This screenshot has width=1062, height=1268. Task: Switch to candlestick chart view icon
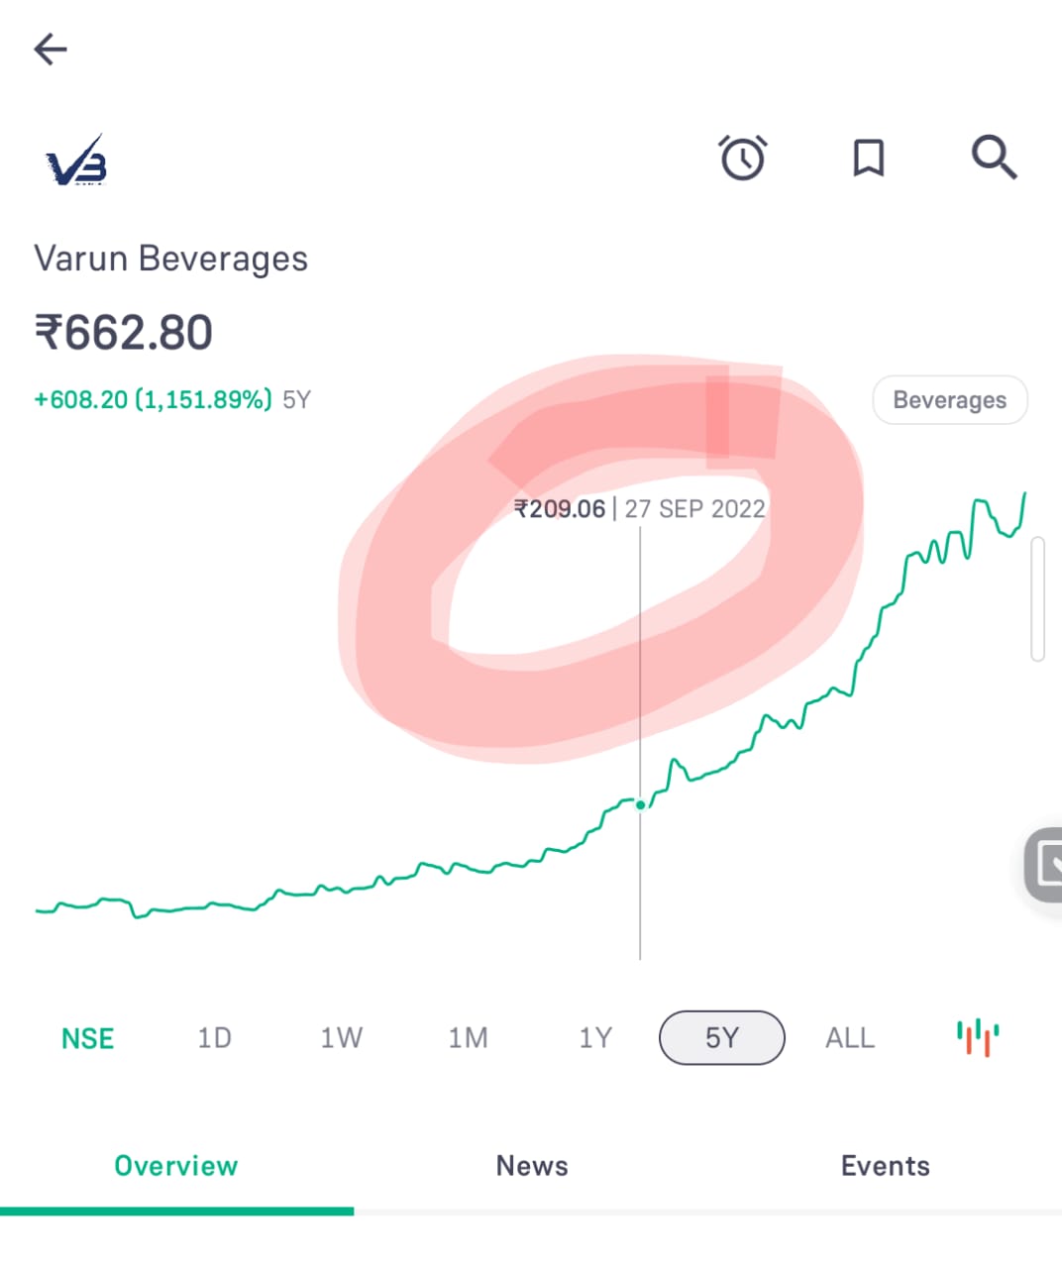tap(978, 1037)
